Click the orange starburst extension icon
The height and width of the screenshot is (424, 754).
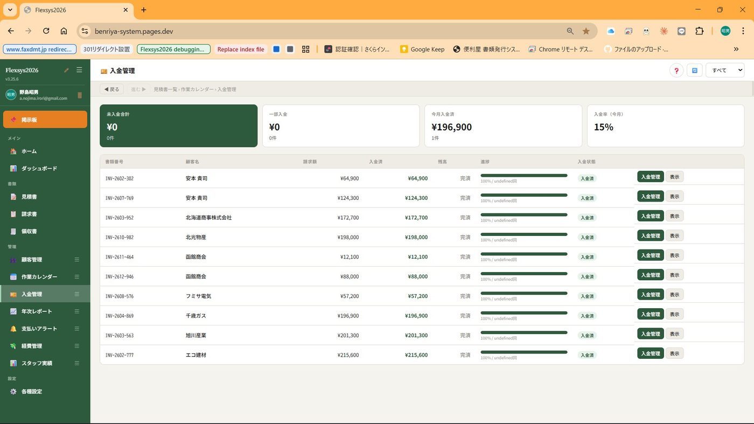[664, 31]
